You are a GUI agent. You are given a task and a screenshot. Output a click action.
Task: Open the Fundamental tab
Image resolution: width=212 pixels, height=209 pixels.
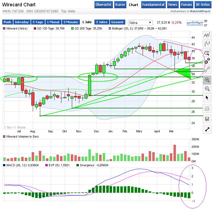pos(153,5)
